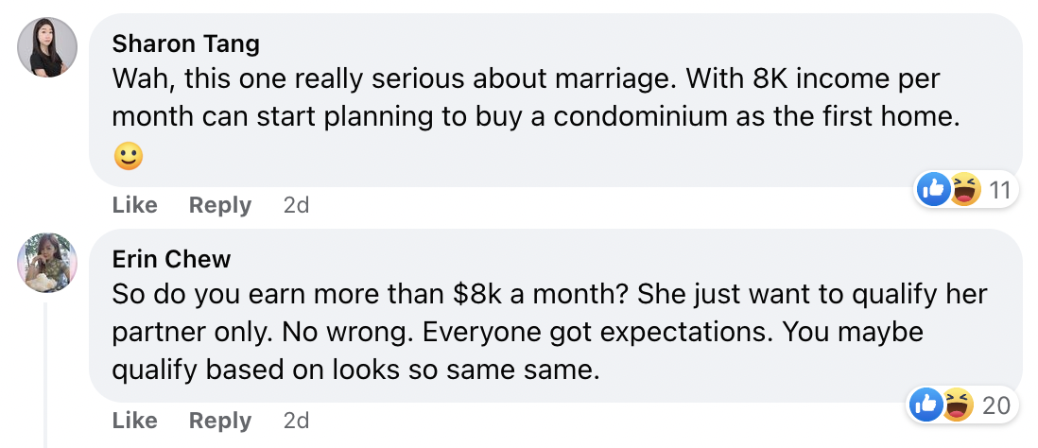
Task: Click thumbs-up reaction icon on Erin's comment
Action: [926, 405]
